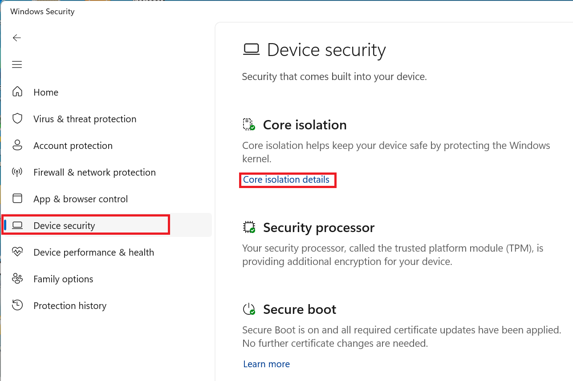Click the Home house icon
Screen dimensions: 573x381
pyautogui.click(x=17, y=92)
